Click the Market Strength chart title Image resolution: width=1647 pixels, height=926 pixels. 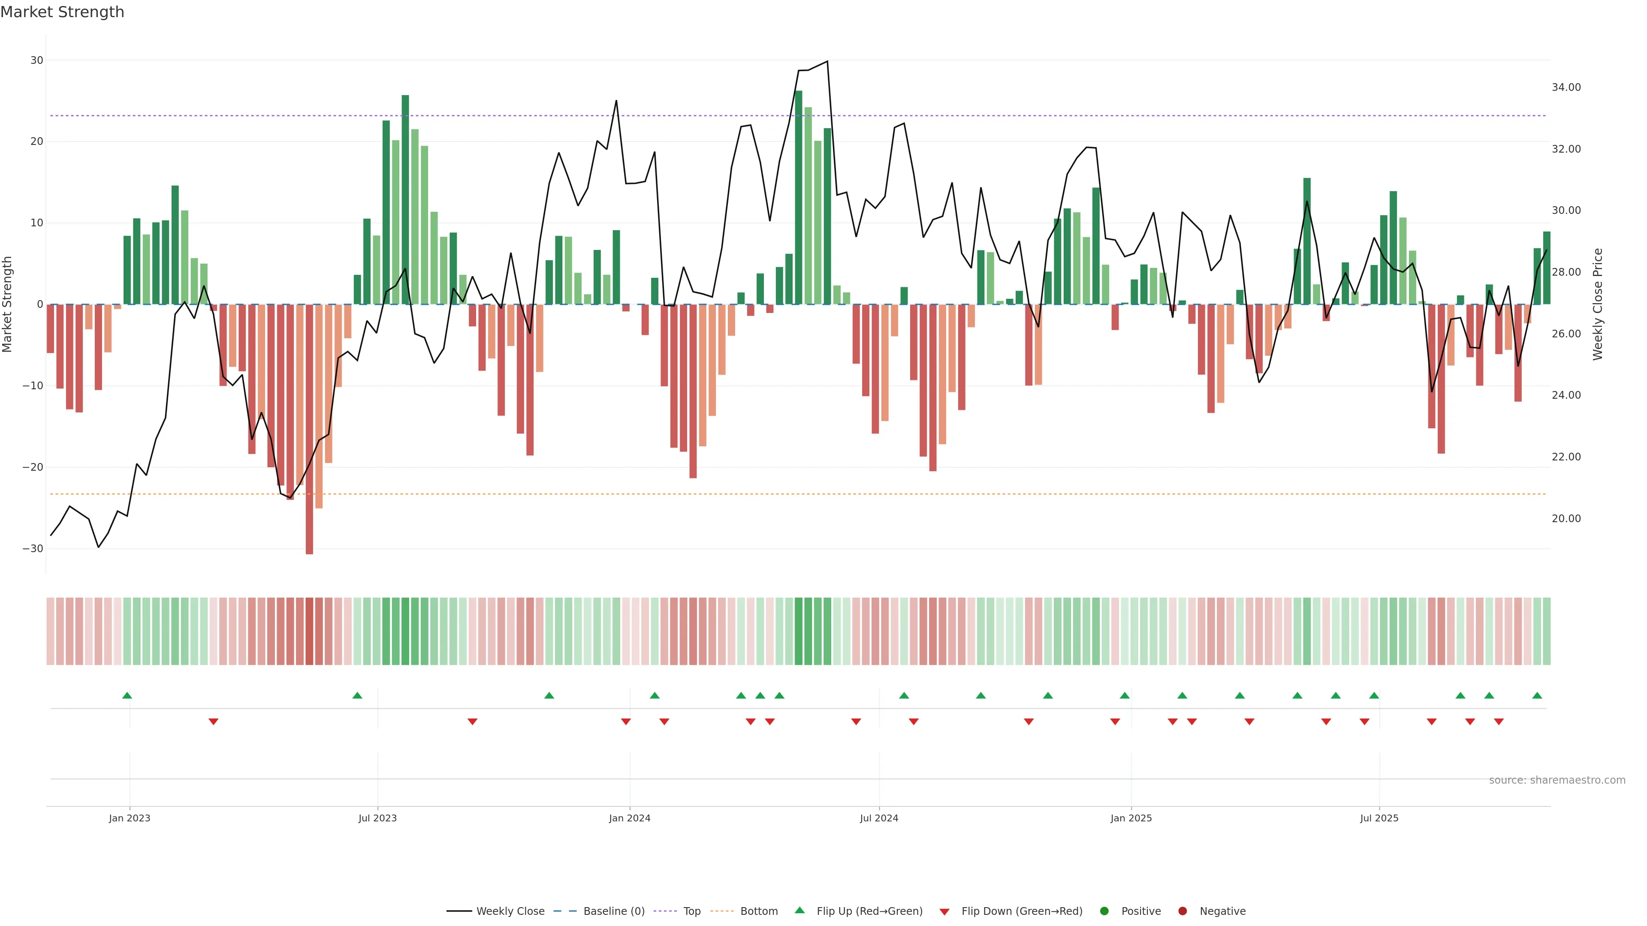click(x=62, y=12)
